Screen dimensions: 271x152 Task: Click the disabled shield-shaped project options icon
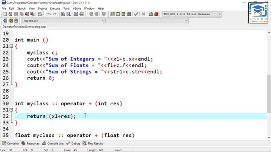pos(104,14)
